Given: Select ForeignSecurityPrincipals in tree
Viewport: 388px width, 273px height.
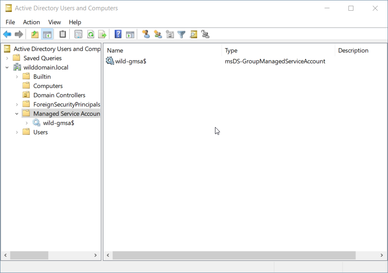Looking at the screenshot, I should point(67,104).
